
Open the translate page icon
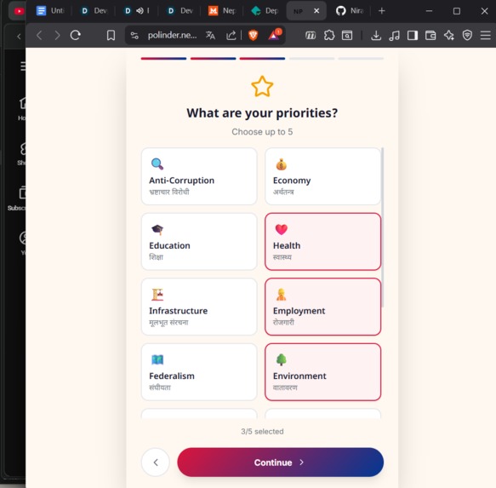point(210,35)
